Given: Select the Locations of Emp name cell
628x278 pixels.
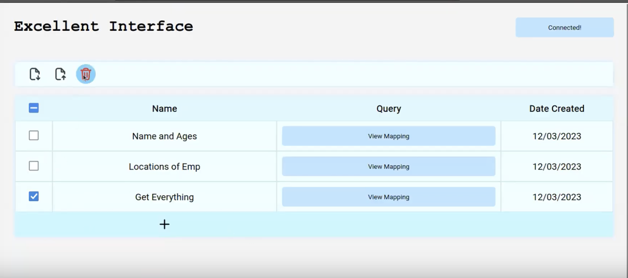Looking at the screenshot, I should point(164,167).
